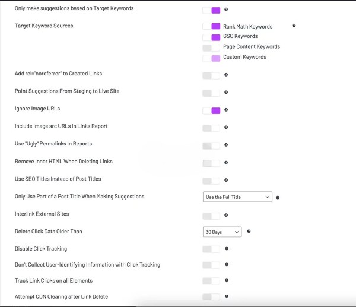Open help tooltip for Add rel="noreferrer" setting

[226, 75]
